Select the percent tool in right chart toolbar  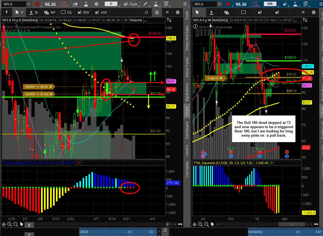(227, 12)
